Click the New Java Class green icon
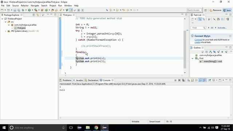 pyautogui.click(x=46, y=10)
